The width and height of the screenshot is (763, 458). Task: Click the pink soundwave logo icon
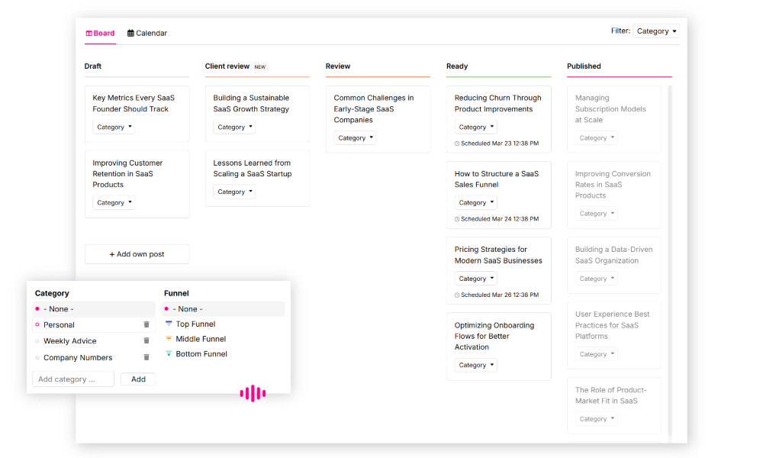tap(253, 393)
